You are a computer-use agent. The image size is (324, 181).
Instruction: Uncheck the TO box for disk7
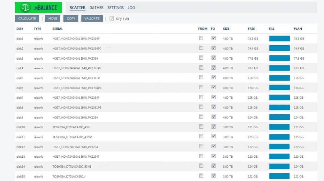214,97
